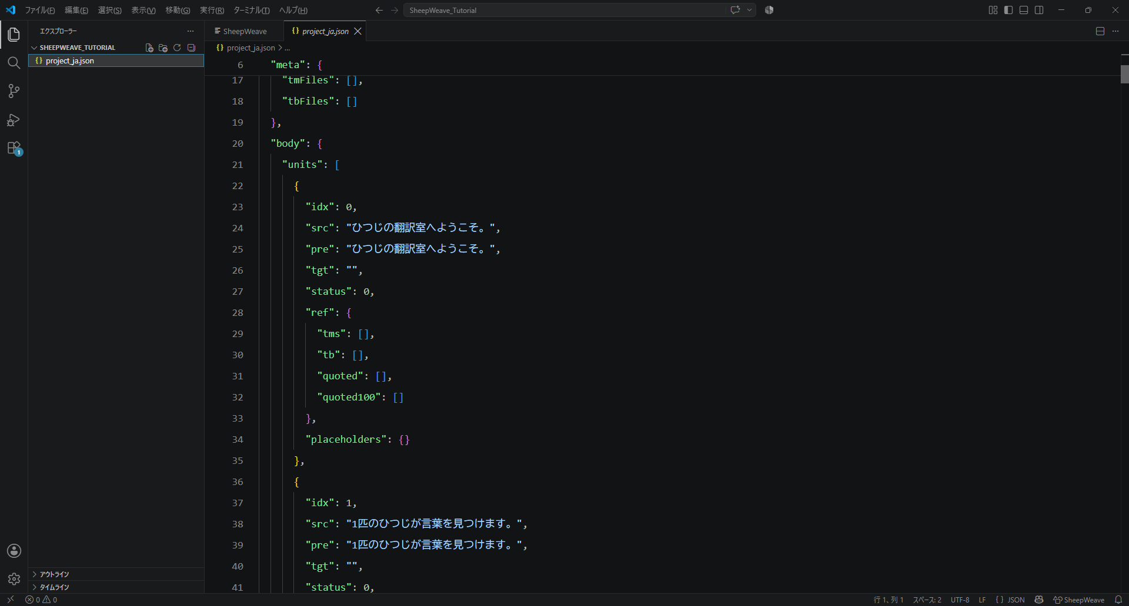The image size is (1129, 606).
Task: Split the editor with the split icon
Action: (1100, 31)
